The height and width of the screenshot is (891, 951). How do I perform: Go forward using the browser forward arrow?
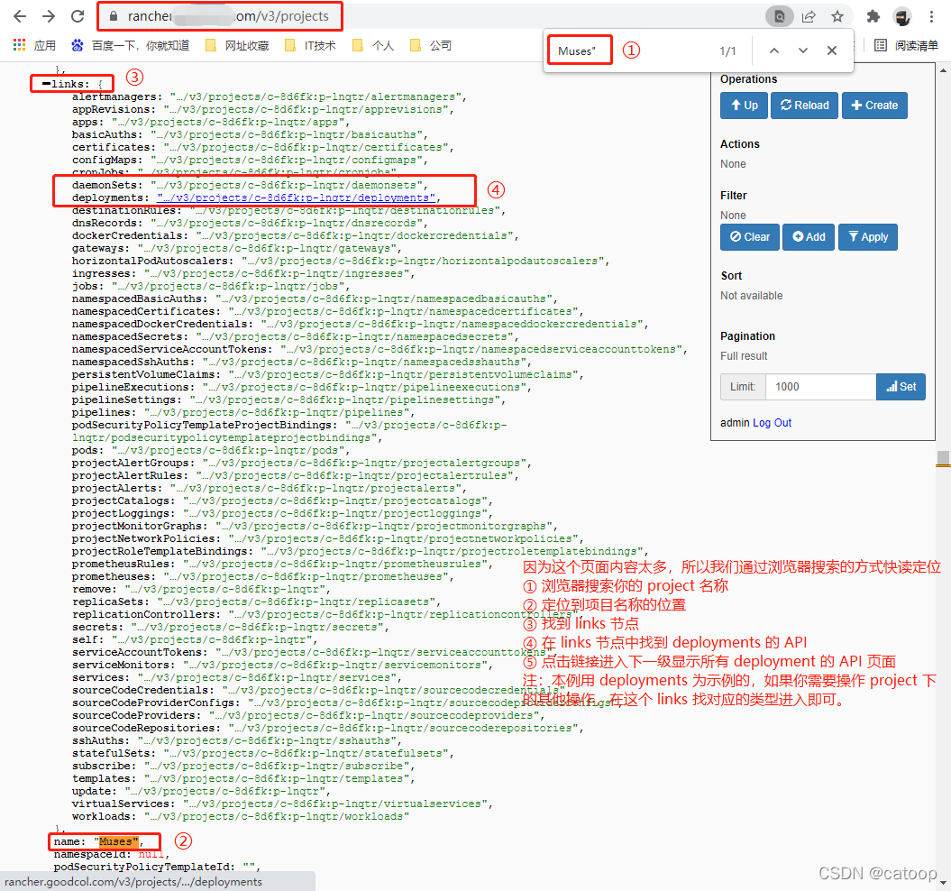(x=49, y=16)
